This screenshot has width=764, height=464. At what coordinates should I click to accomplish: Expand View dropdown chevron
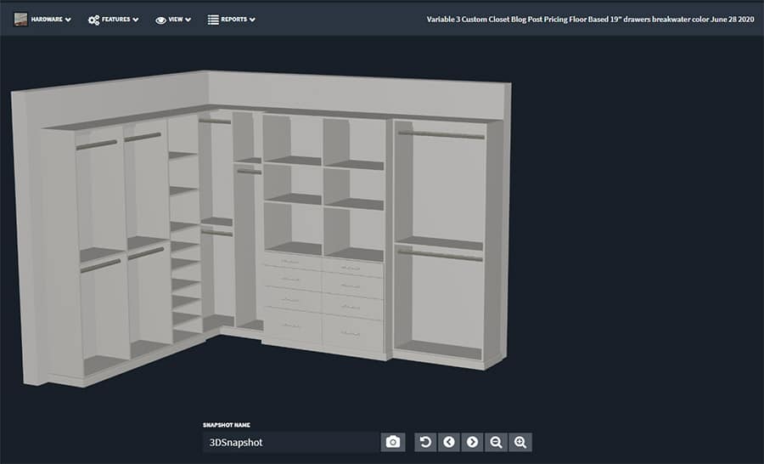click(x=188, y=20)
